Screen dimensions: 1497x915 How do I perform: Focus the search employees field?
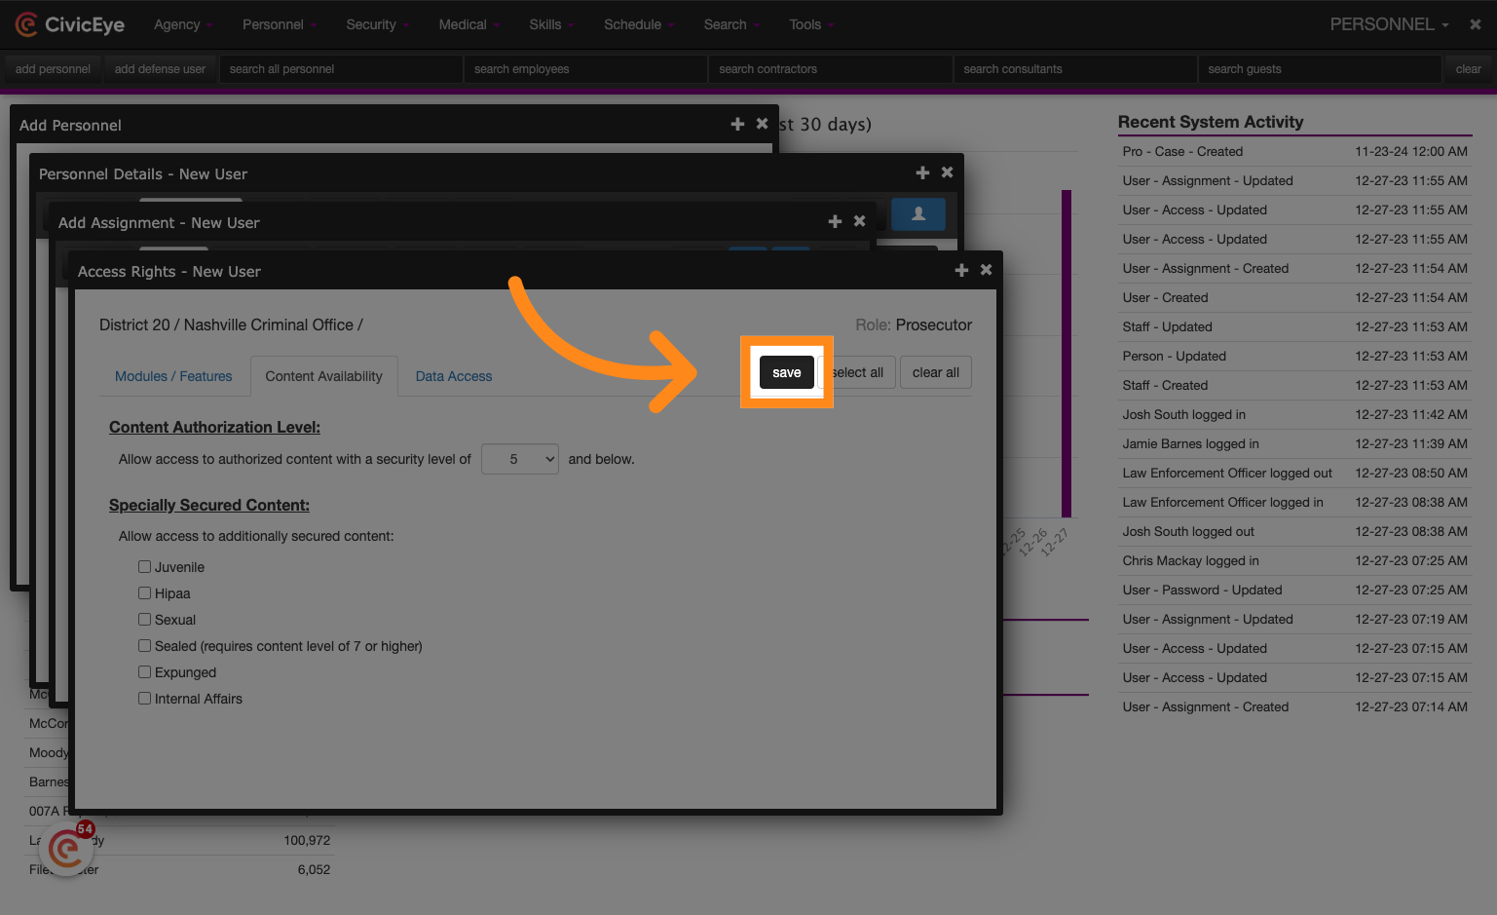pyautogui.click(x=585, y=69)
